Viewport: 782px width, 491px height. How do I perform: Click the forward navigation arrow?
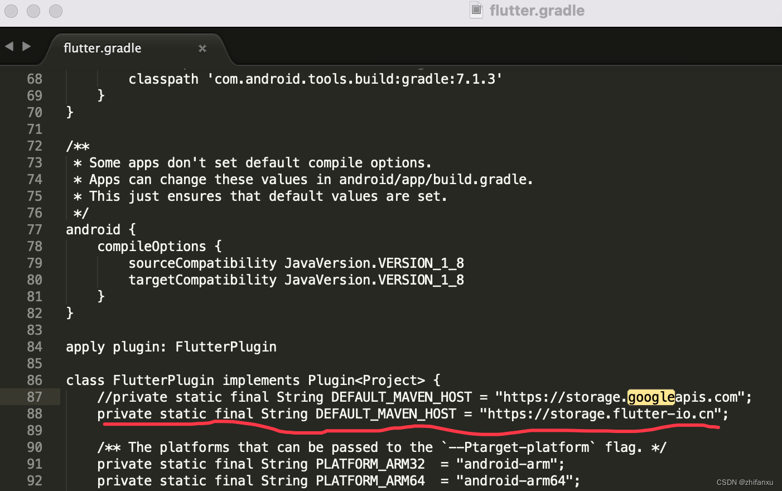25,47
